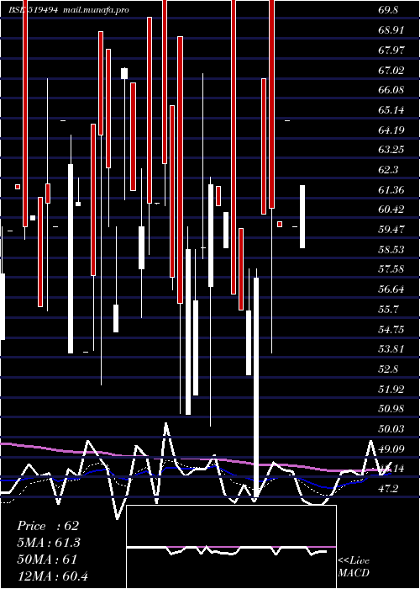The height and width of the screenshot is (589, 420).
Task: Click the Price : 62 readout
Action: pos(48,526)
